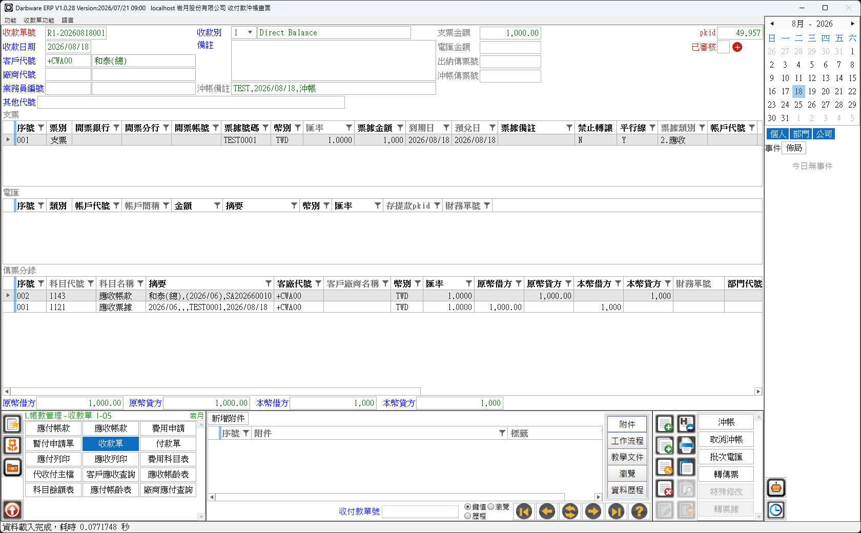
Task: Click the orange flower icon
Action: pos(12,445)
